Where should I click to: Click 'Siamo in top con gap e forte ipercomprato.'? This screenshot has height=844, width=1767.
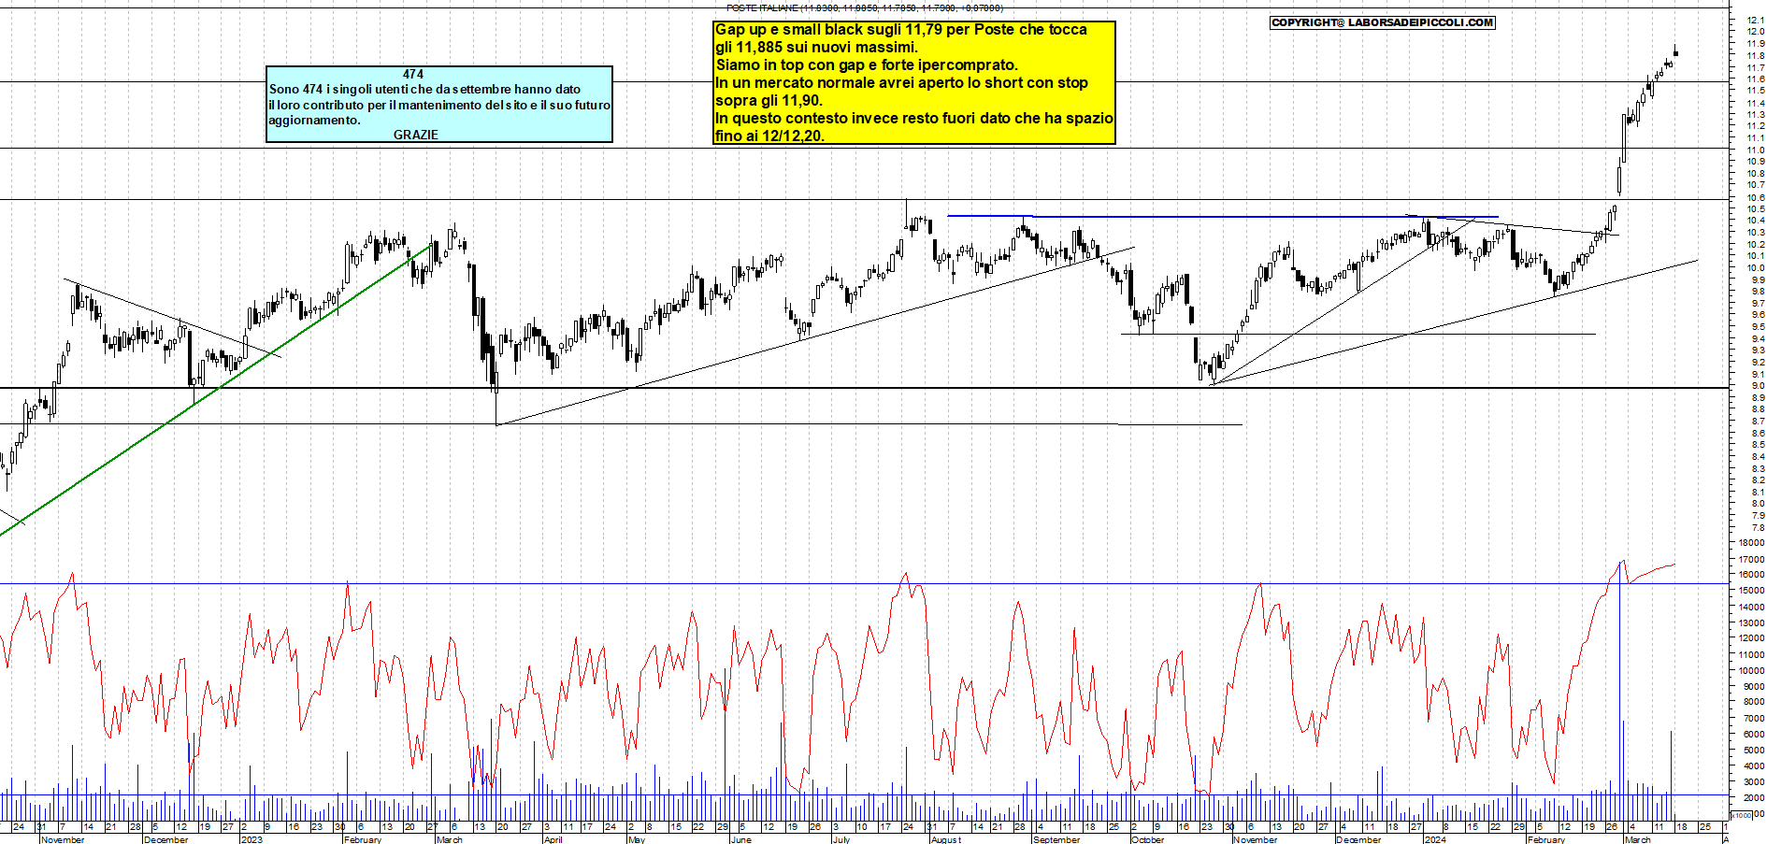[867, 65]
